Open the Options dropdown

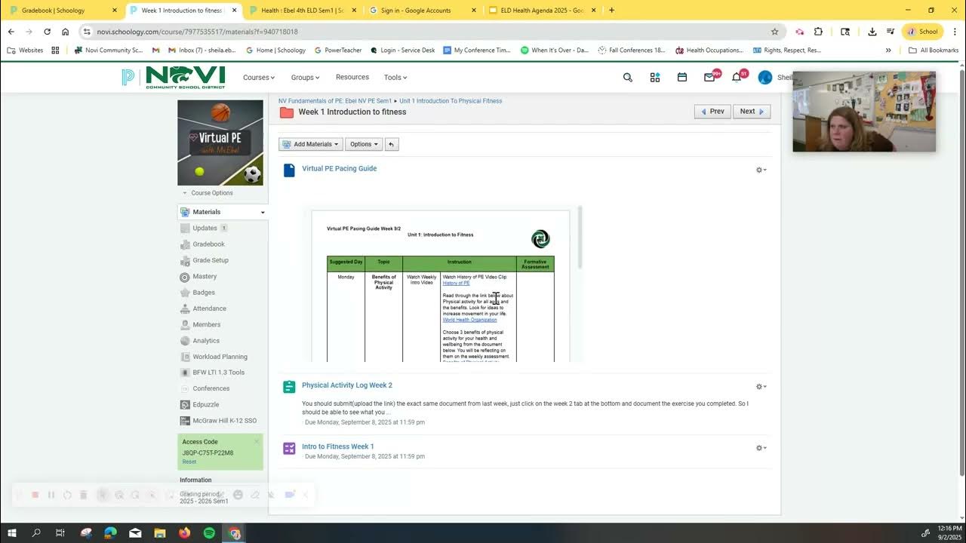364,144
